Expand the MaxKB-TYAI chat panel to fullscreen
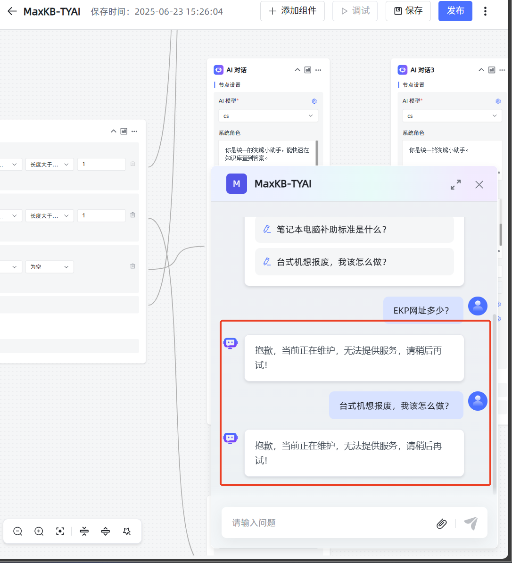Screen dimensions: 512x563 point(455,184)
